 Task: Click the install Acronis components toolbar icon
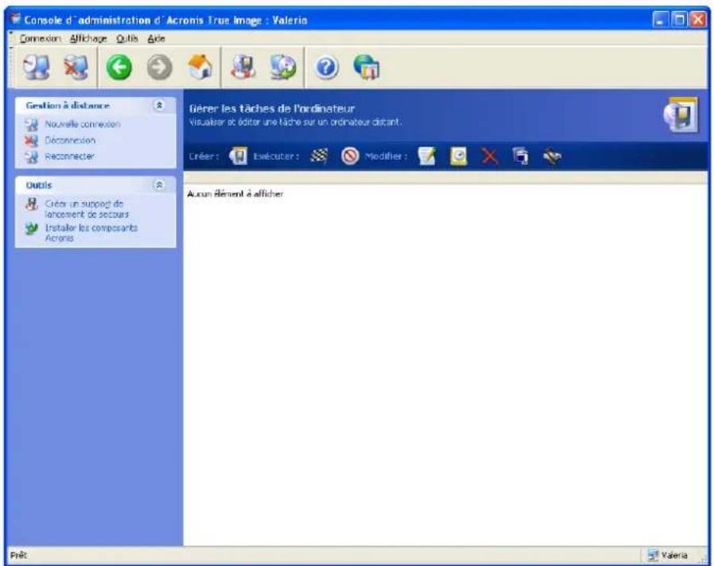(283, 68)
